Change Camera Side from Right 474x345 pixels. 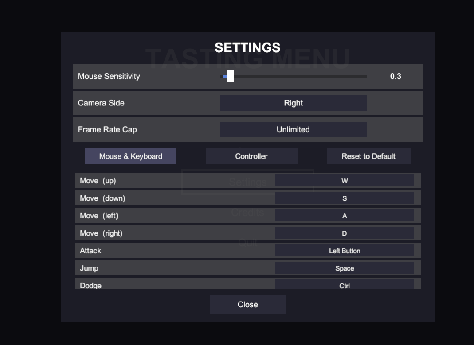tap(293, 103)
